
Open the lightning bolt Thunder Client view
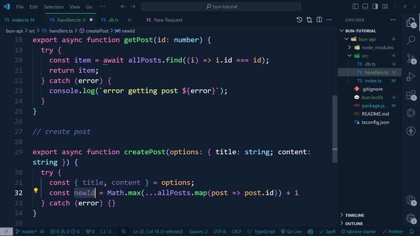tap(411, 131)
